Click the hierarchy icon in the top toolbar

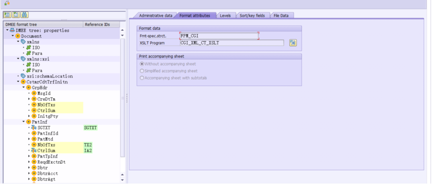pyautogui.click(x=7, y=3)
